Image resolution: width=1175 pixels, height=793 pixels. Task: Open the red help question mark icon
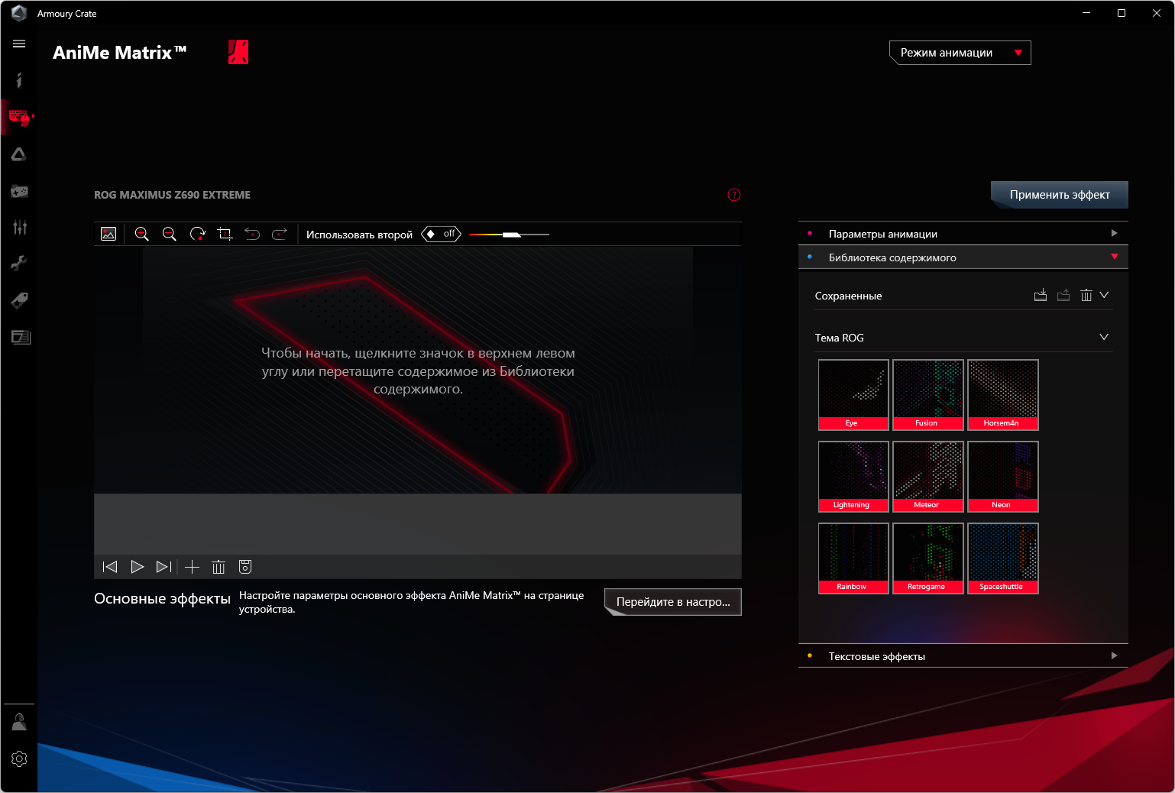tap(734, 195)
